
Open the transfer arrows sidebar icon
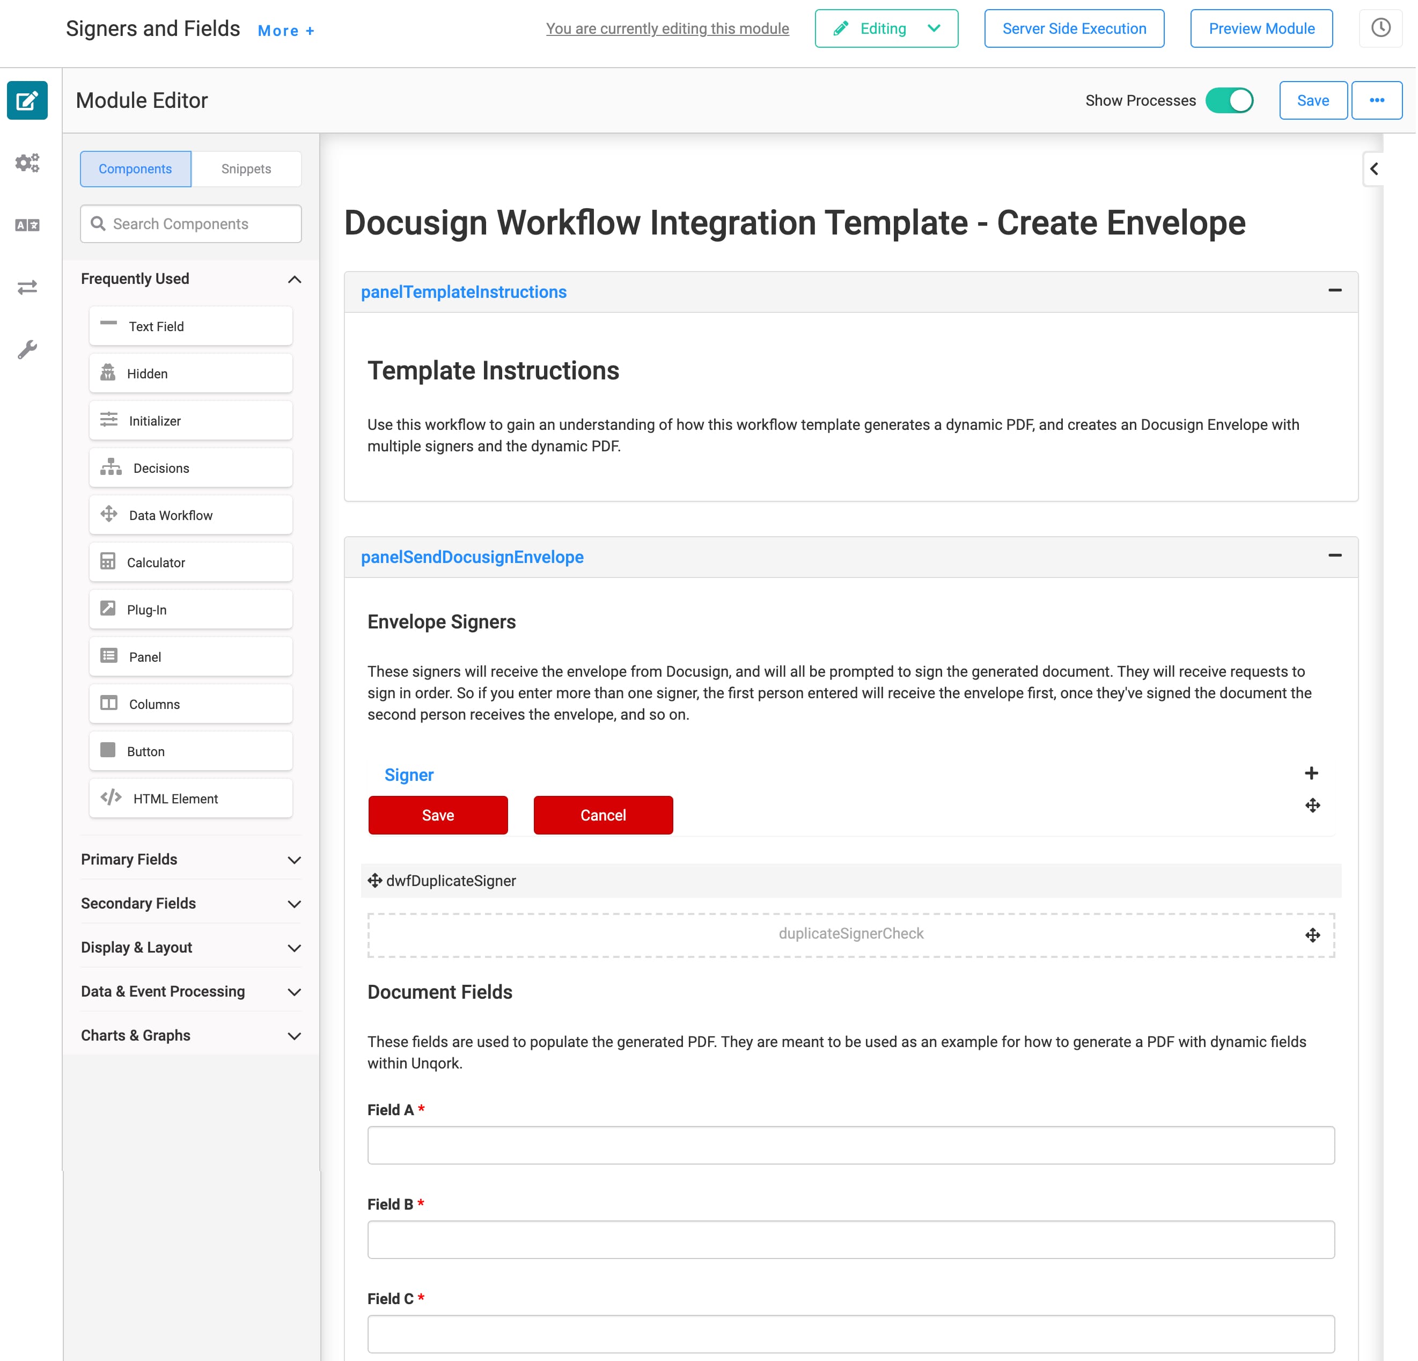[x=27, y=287]
